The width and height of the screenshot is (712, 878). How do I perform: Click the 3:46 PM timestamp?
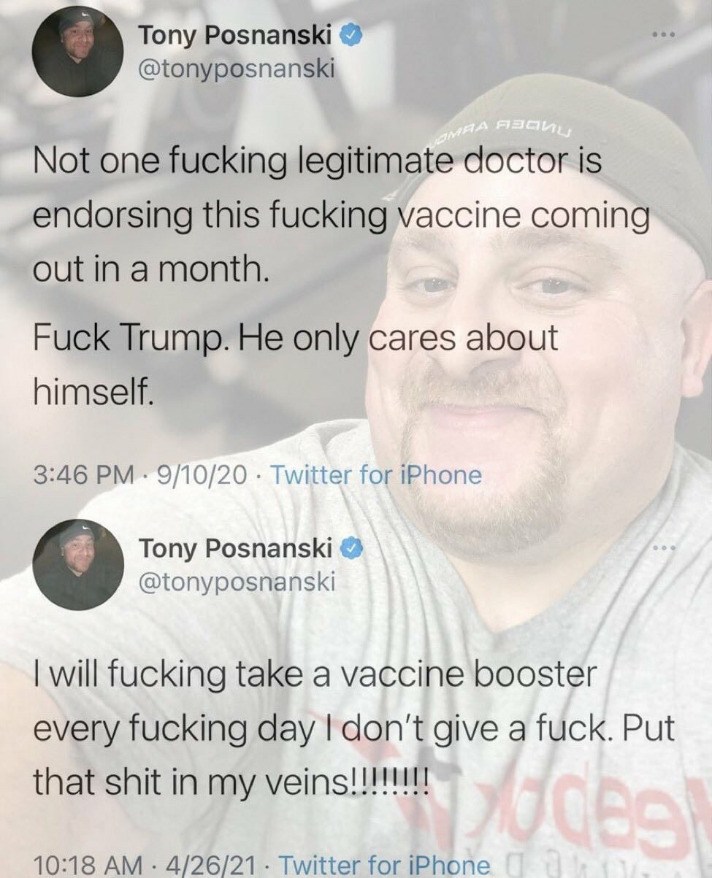tap(82, 476)
